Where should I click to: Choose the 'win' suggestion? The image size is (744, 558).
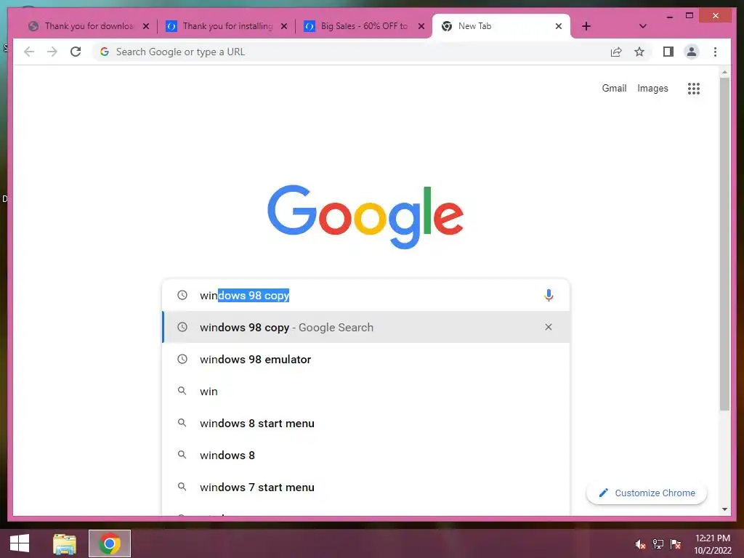[x=366, y=391]
